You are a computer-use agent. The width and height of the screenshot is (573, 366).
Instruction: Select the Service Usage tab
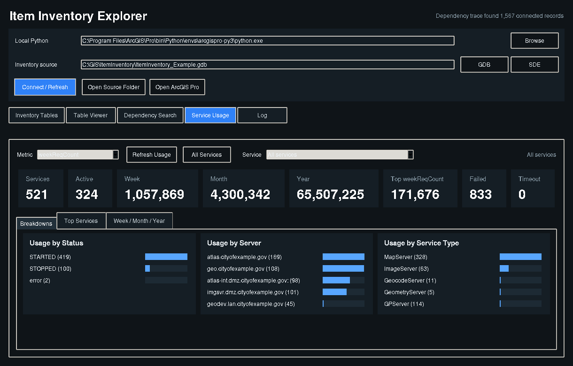pos(210,115)
